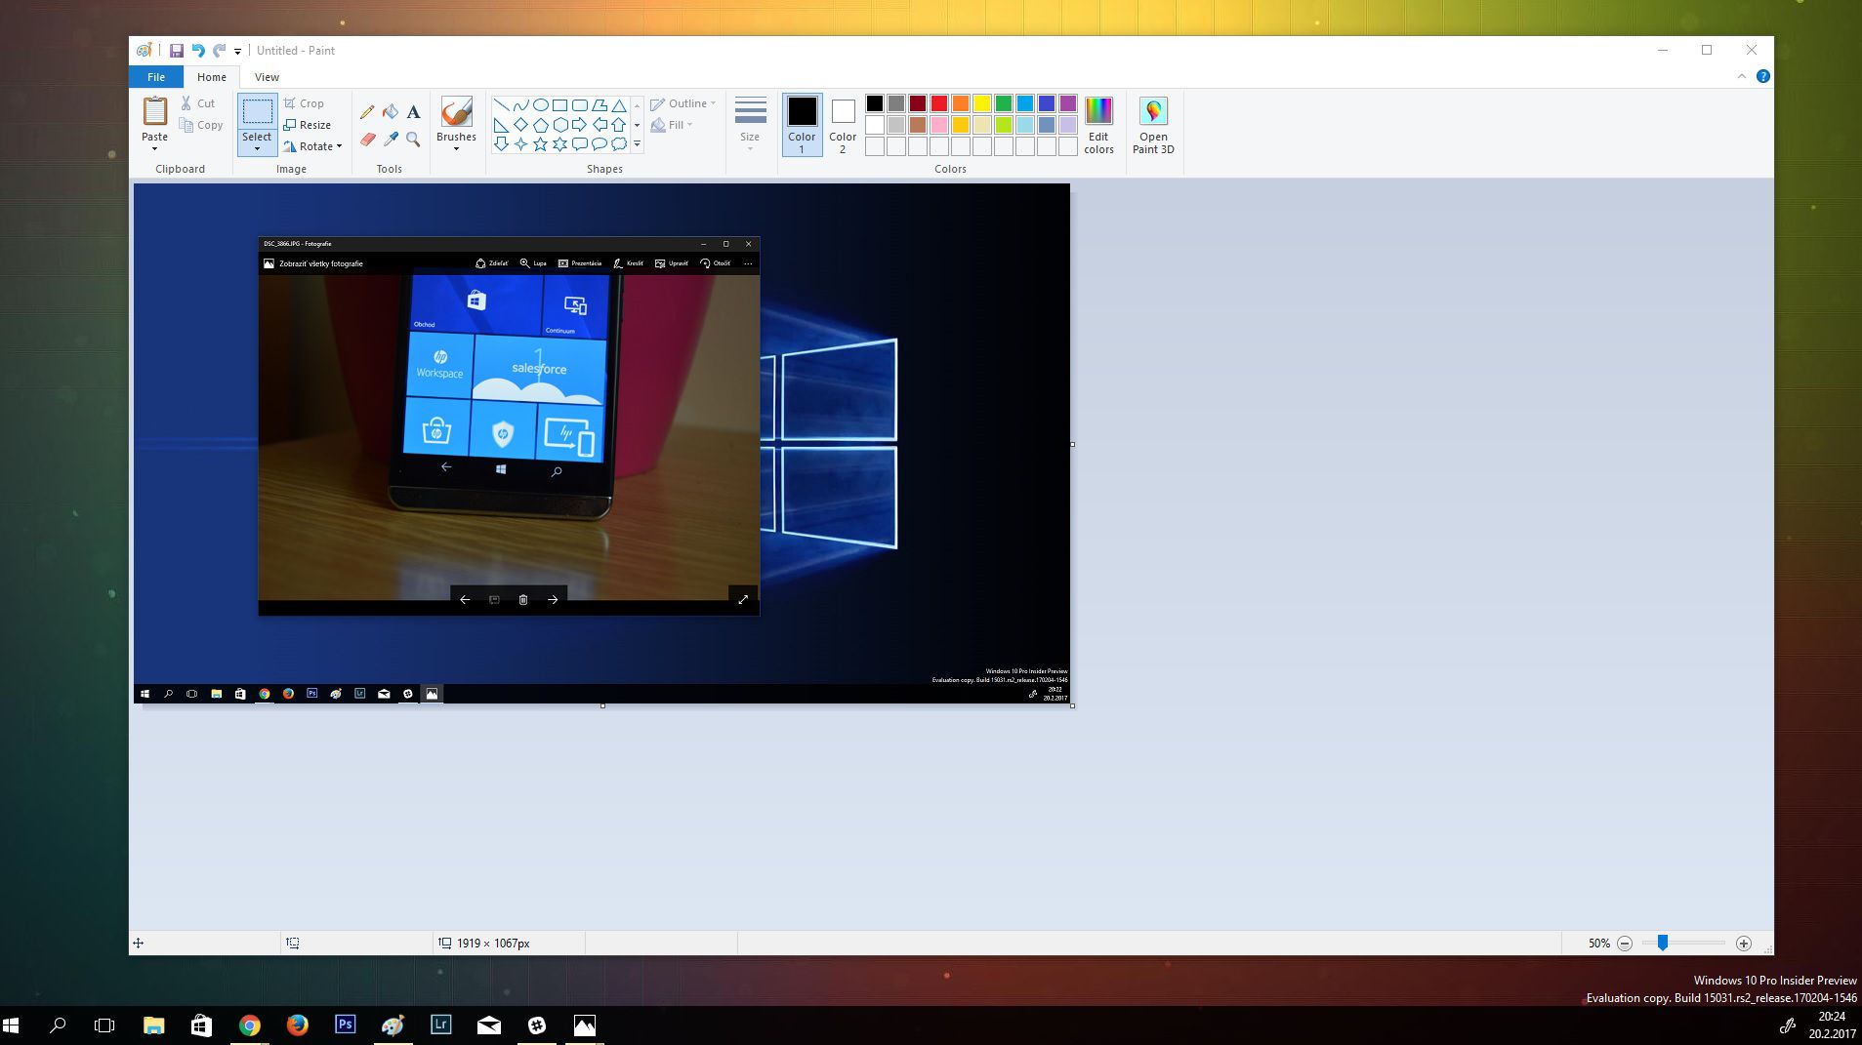
Task: Click the Brushes tool icon
Action: coord(456,111)
